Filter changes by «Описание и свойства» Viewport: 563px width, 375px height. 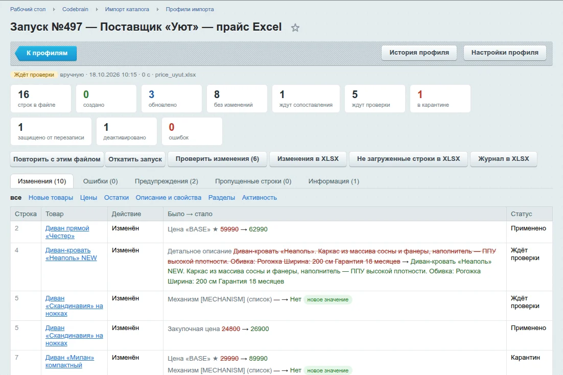click(x=169, y=198)
